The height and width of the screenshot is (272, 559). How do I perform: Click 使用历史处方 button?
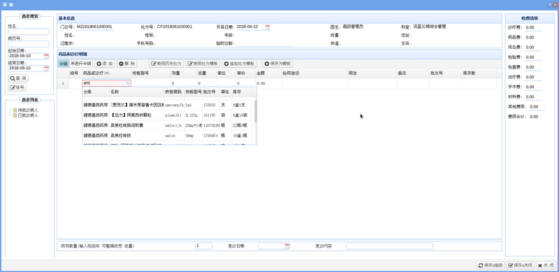166,64
